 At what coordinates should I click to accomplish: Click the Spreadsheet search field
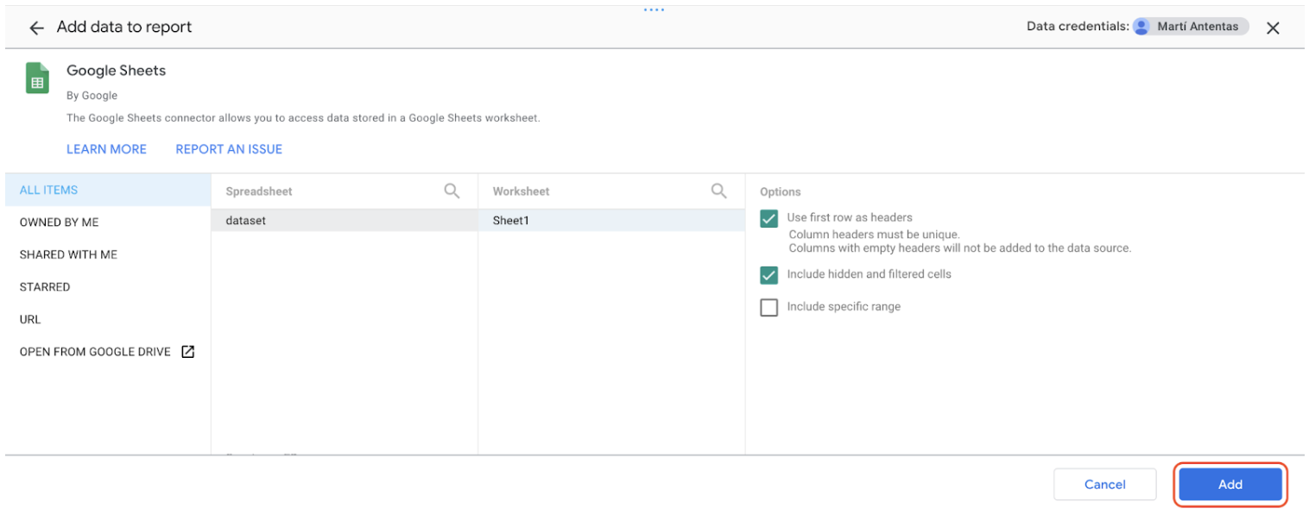pyautogui.click(x=345, y=191)
